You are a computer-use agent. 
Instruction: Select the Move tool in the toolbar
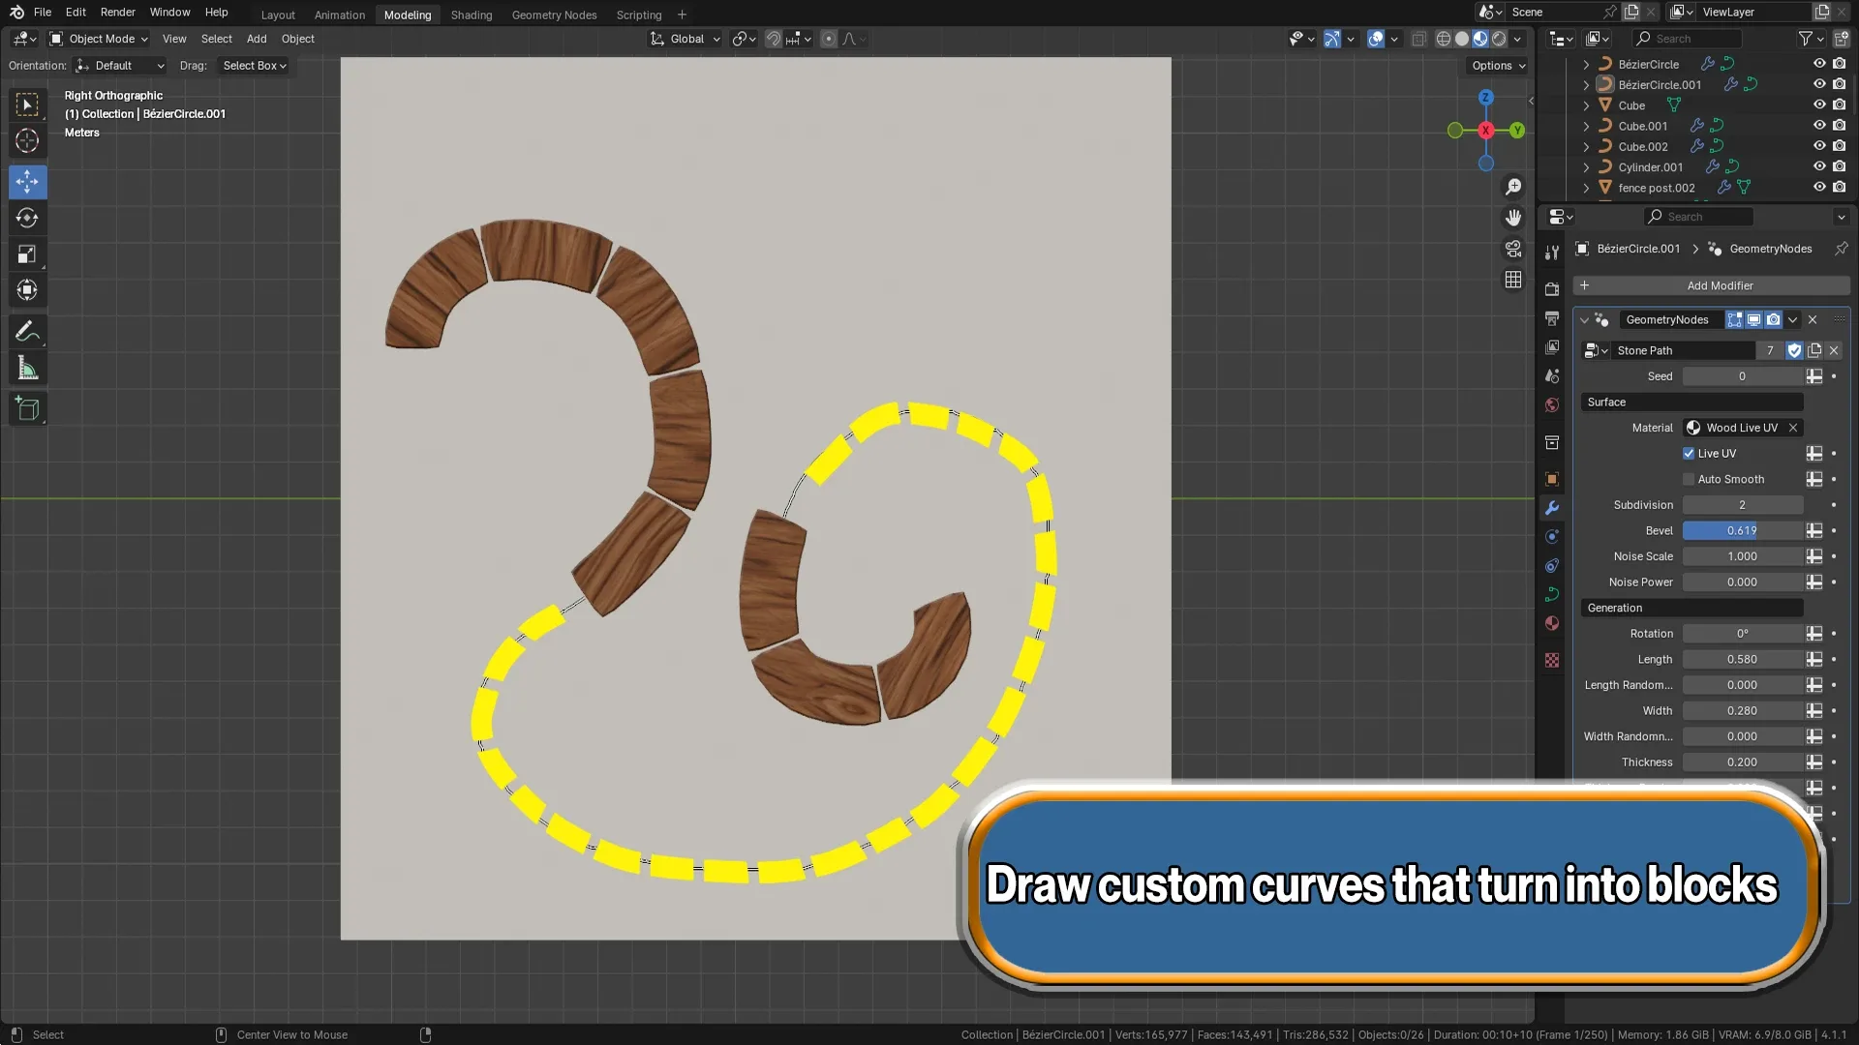tap(27, 182)
